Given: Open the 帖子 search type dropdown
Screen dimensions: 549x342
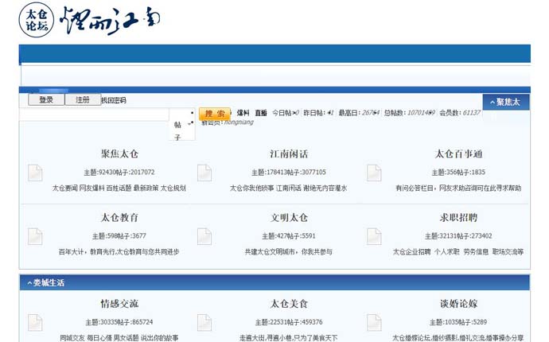Looking at the screenshot, I should point(181,126).
